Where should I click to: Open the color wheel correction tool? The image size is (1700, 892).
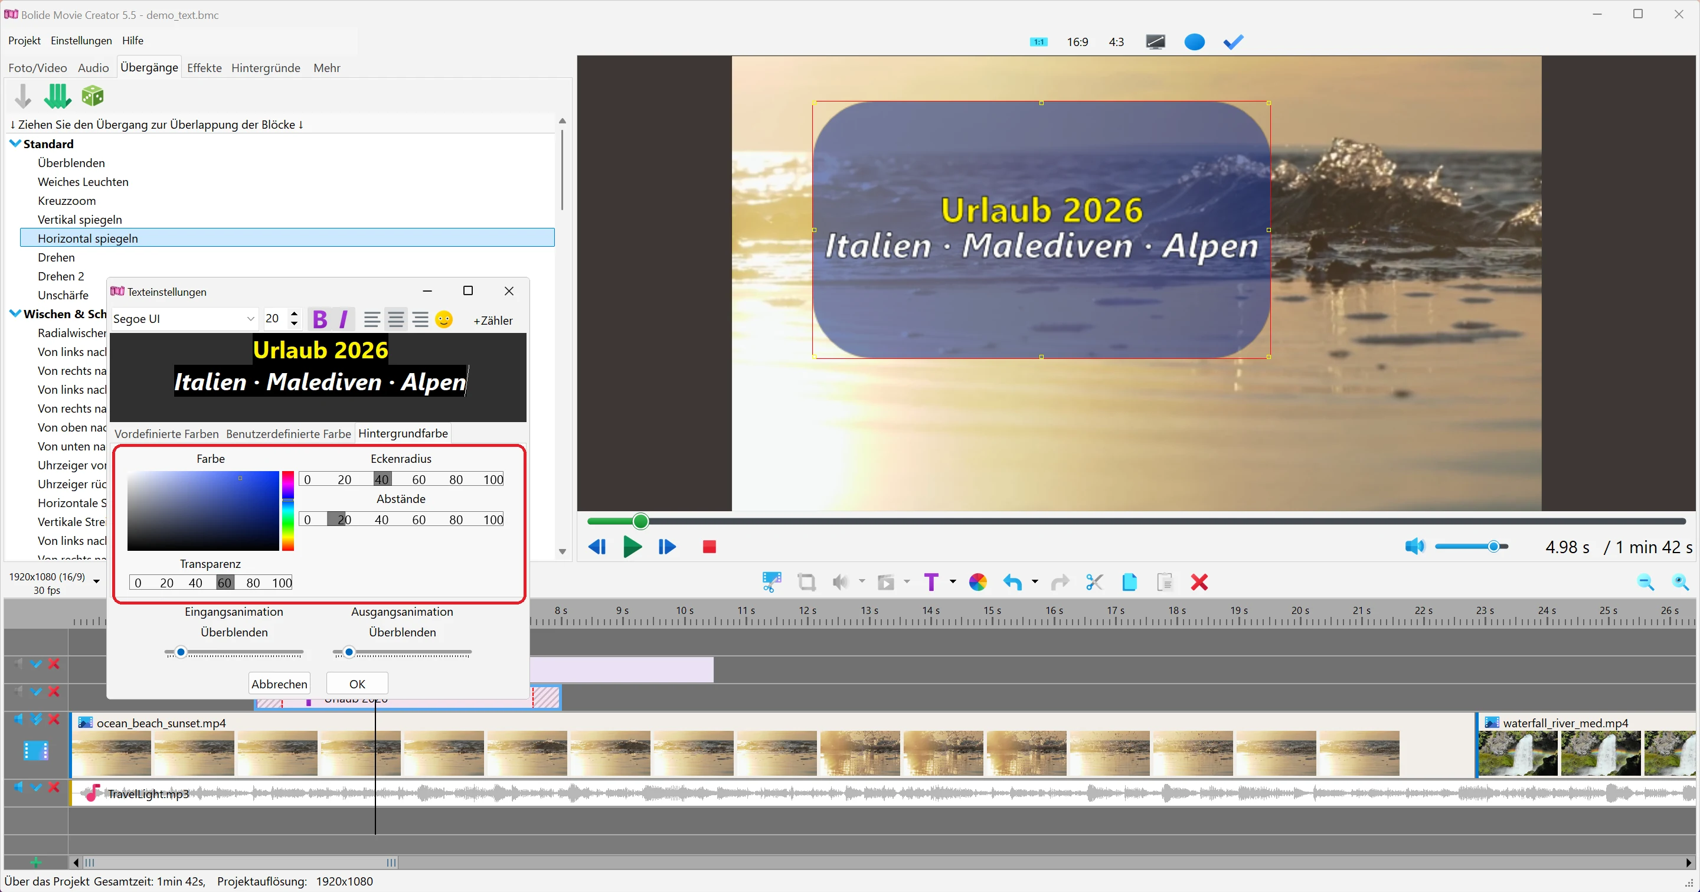(978, 582)
